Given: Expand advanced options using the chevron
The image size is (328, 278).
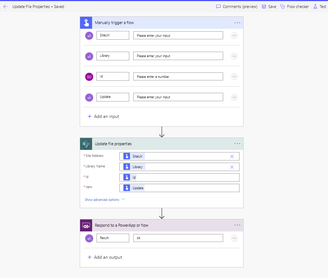Looking at the screenshot, I should click(x=123, y=199).
